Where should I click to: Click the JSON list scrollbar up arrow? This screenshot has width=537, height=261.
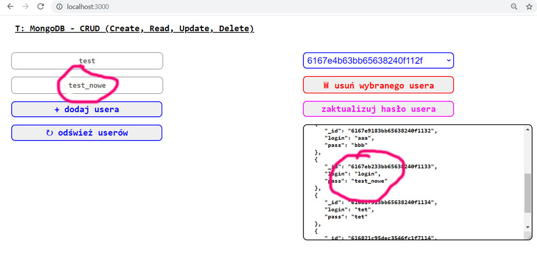click(527, 130)
